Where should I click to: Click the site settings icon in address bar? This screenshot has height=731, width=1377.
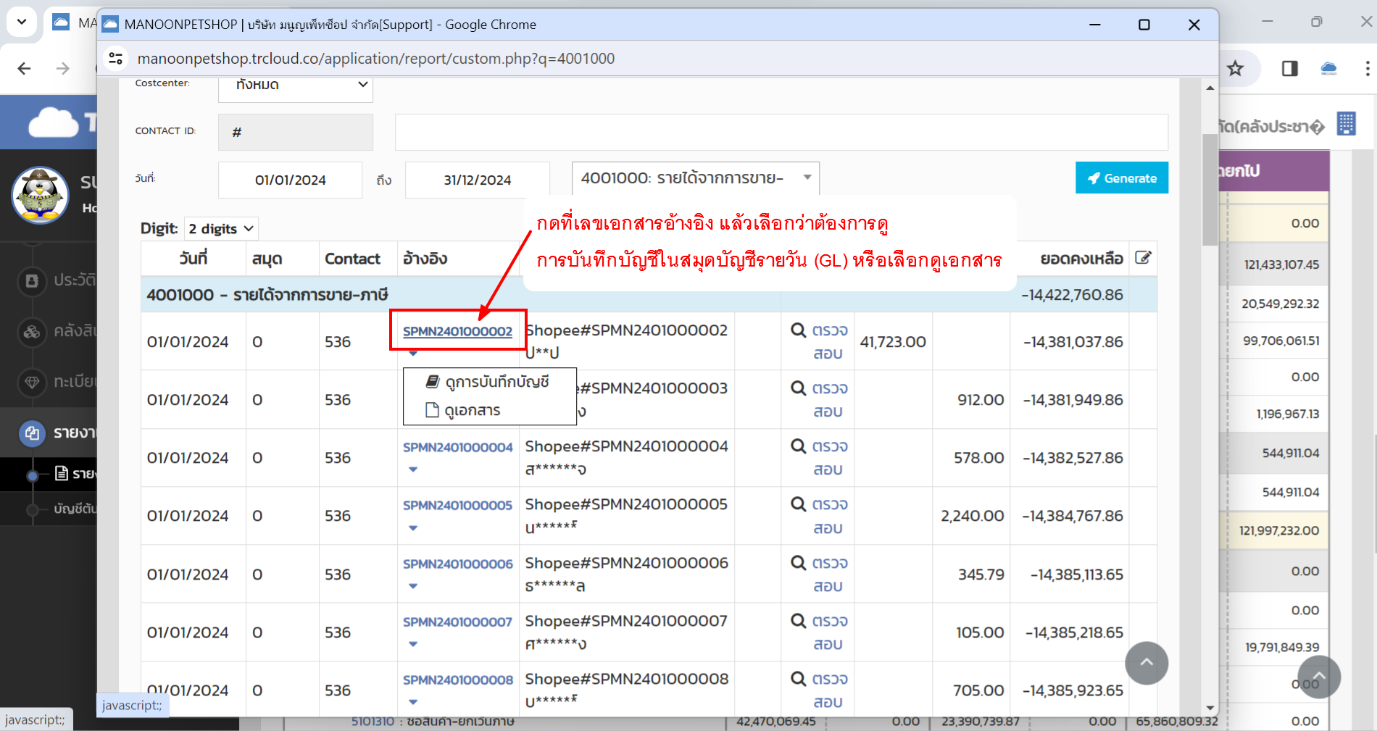(x=116, y=59)
